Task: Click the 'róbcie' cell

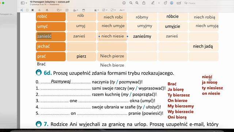Action: pyautogui.click(x=173, y=16)
